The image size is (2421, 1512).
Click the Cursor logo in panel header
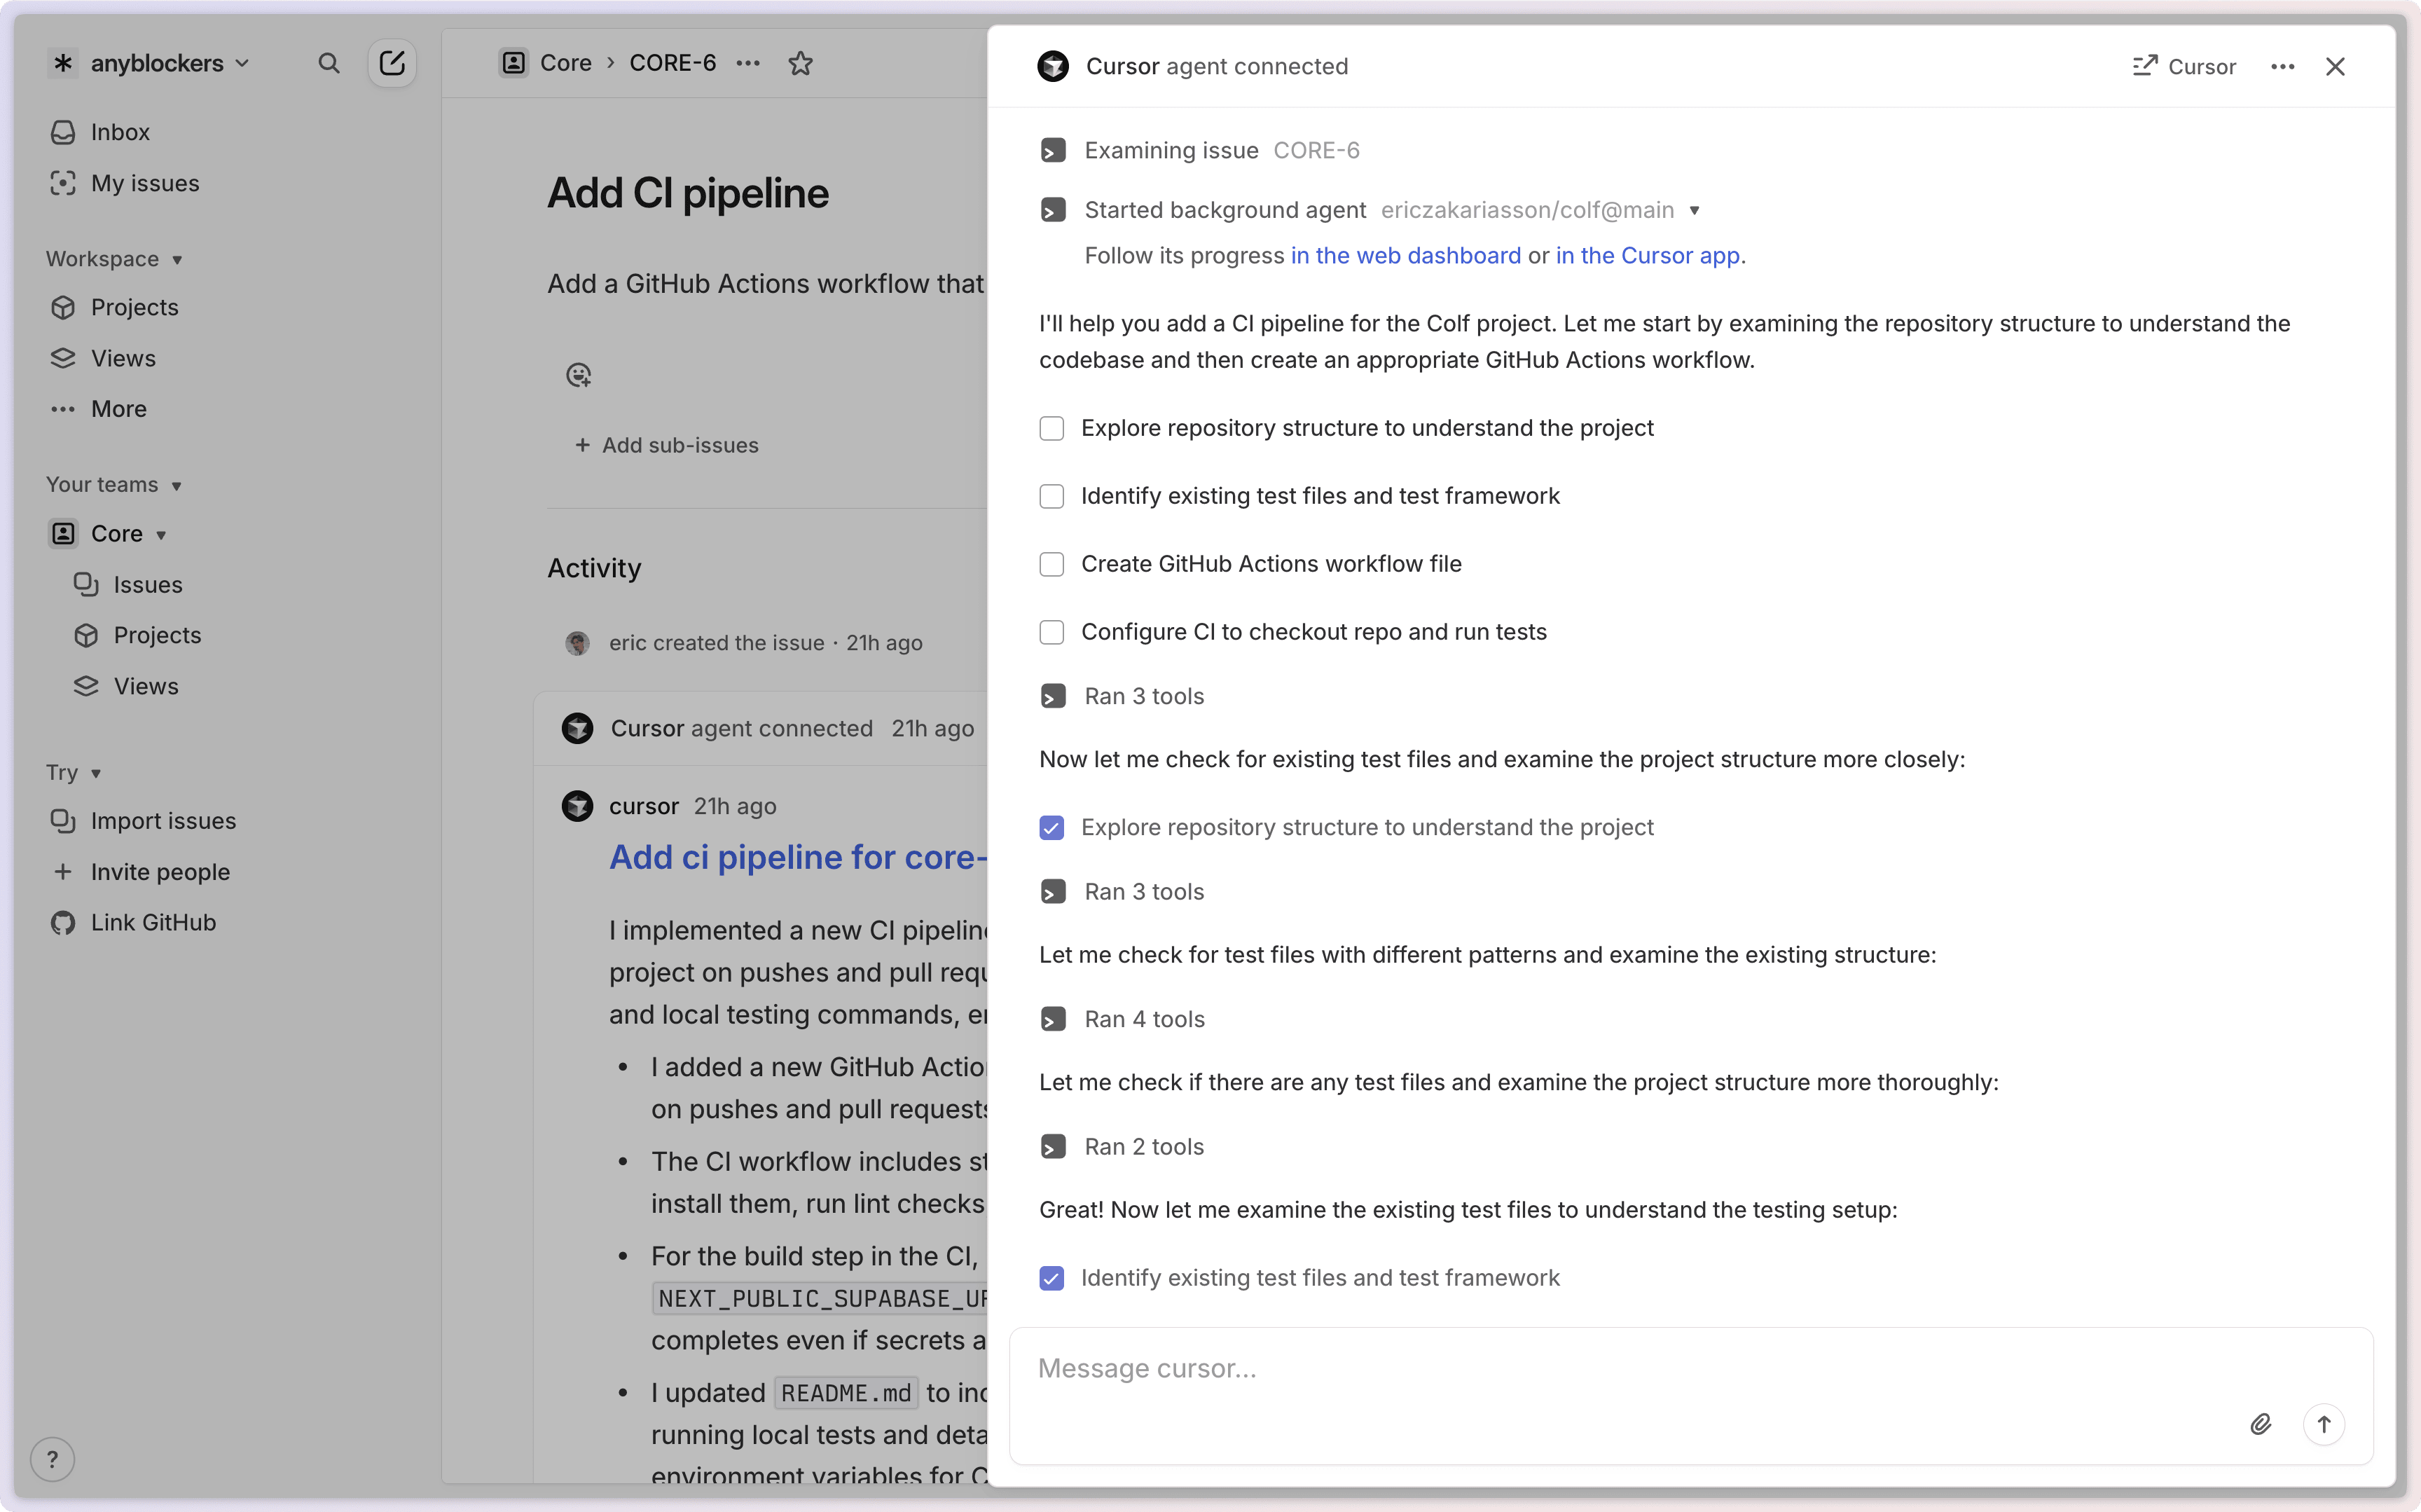(x=1053, y=66)
